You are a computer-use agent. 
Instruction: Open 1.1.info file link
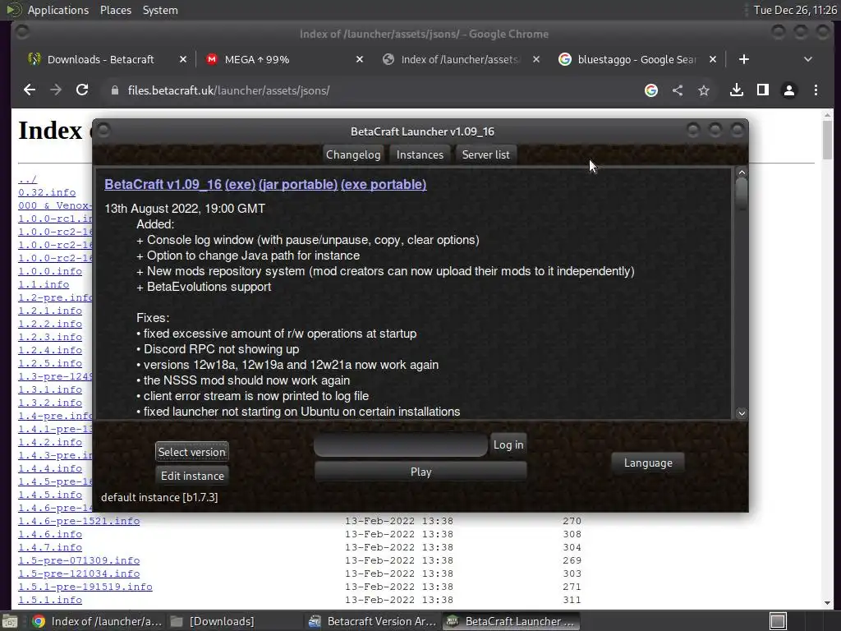(44, 284)
